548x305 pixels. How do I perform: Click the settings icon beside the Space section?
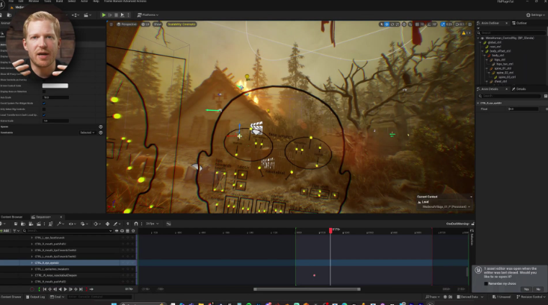(101, 127)
